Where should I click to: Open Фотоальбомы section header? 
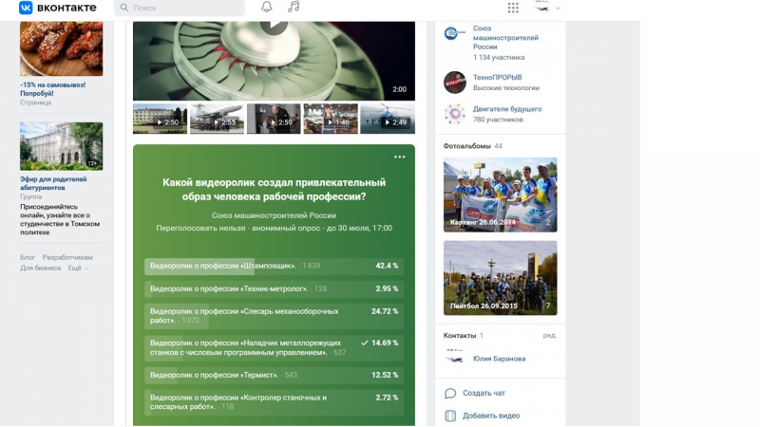coord(466,146)
